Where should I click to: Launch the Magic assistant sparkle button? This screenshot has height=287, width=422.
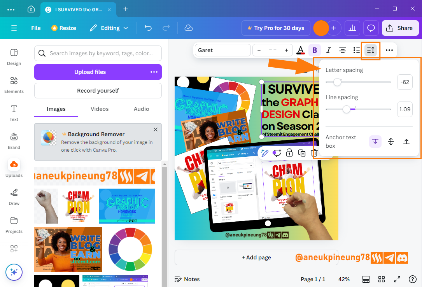coord(14,272)
